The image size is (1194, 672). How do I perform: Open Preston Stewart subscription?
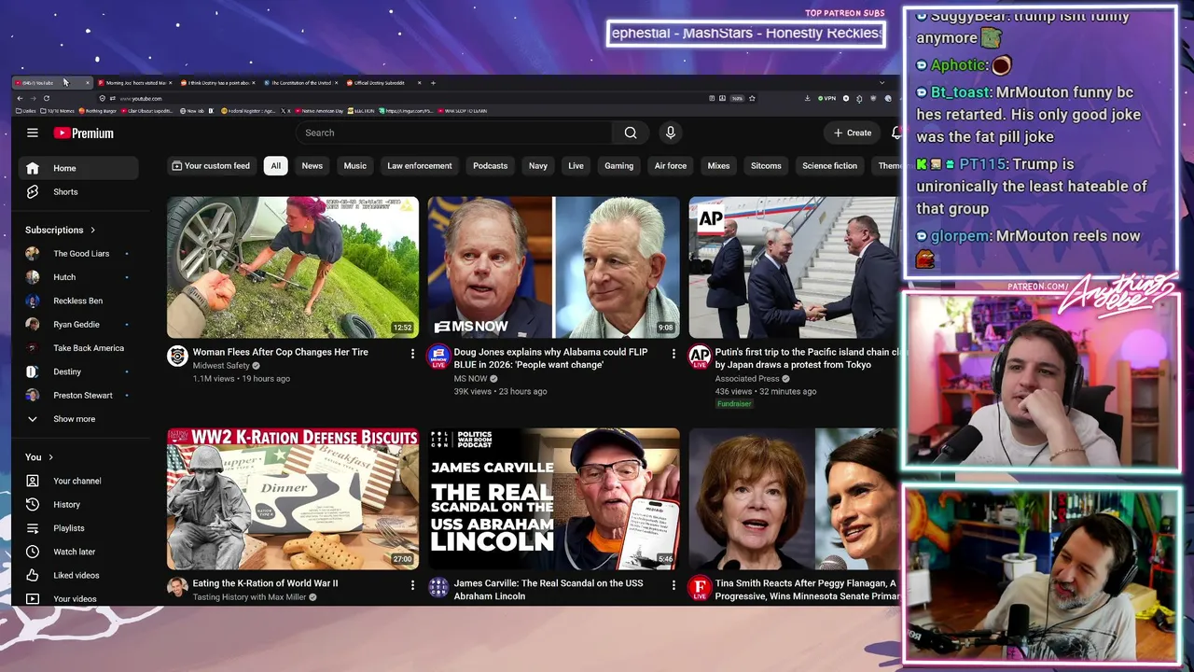coord(78,395)
